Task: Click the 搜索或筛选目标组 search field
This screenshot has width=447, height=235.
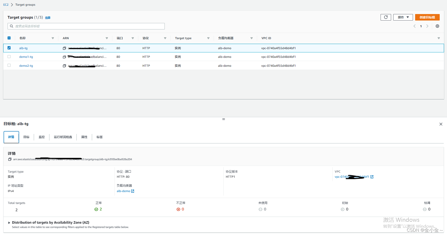Action: pos(86,26)
